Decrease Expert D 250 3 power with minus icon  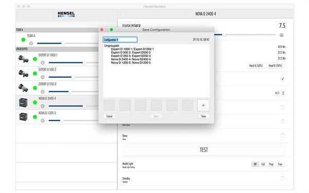[x=43, y=92]
